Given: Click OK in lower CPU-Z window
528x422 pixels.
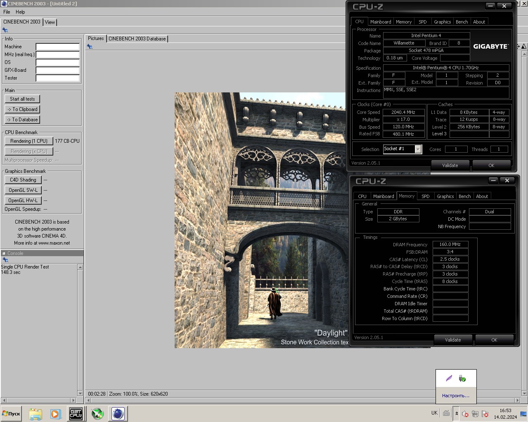Looking at the screenshot, I should pyautogui.click(x=494, y=340).
